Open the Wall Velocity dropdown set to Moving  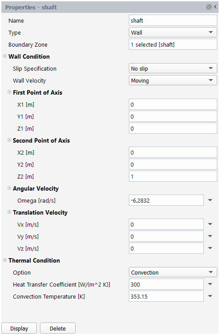pyautogui.click(x=173, y=80)
